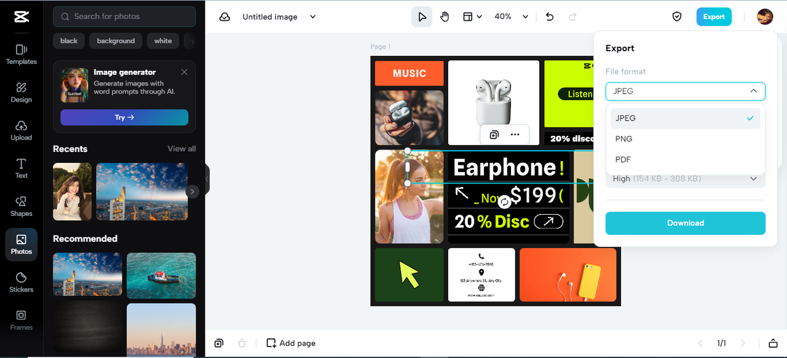Viewport: 787px width, 358px height.
Task: Select the woman portrait recent photo
Action: [x=72, y=191]
